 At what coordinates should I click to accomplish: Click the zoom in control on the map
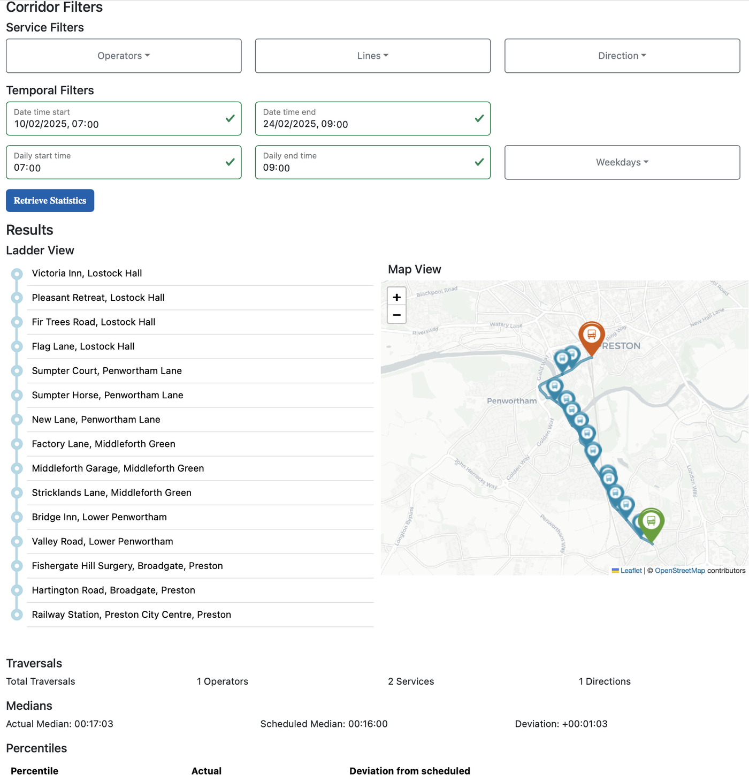(x=396, y=296)
